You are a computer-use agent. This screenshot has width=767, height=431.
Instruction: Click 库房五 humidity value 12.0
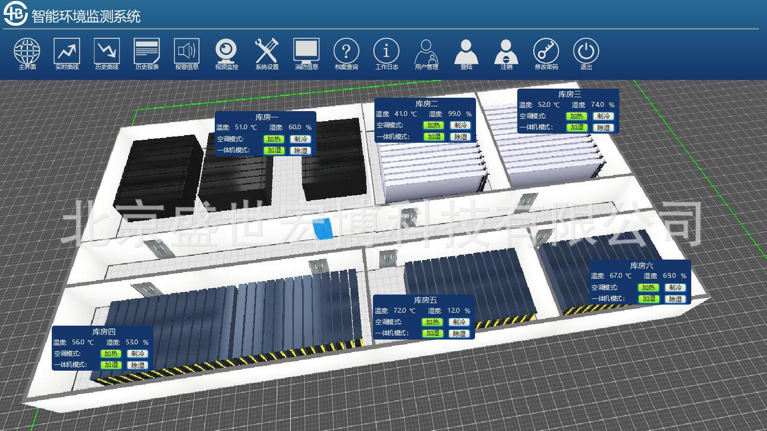click(453, 311)
